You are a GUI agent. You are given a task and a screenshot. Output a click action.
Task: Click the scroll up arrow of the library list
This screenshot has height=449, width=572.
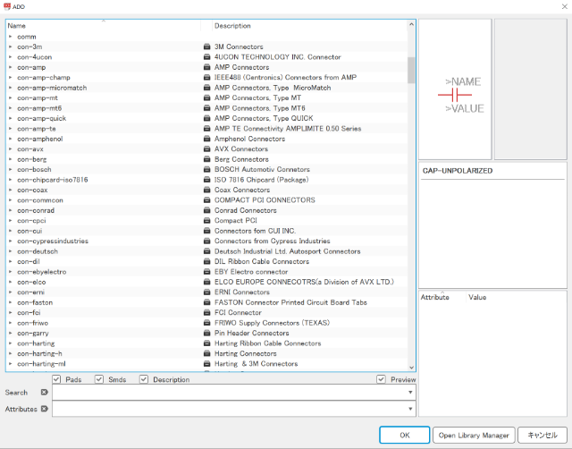point(411,24)
